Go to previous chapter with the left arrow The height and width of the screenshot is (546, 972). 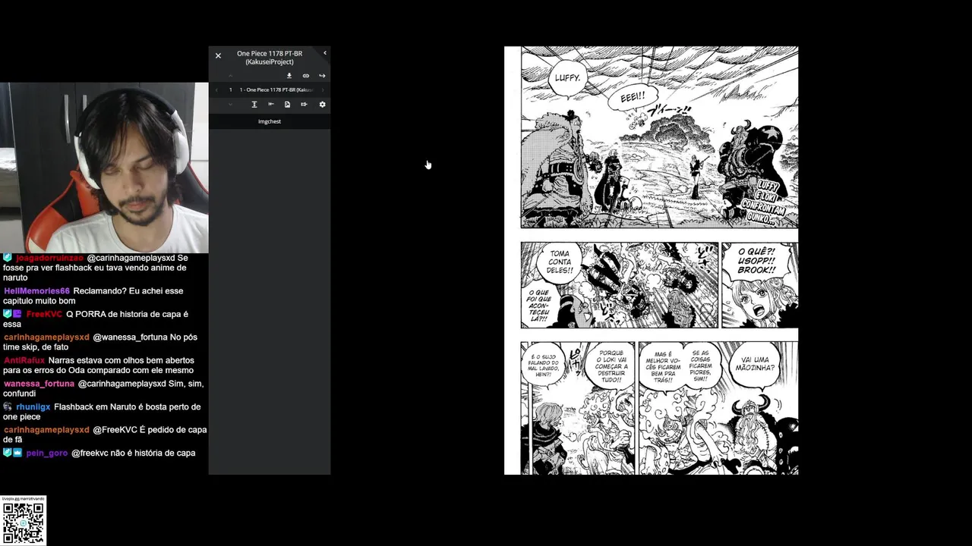click(x=216, y=89)
